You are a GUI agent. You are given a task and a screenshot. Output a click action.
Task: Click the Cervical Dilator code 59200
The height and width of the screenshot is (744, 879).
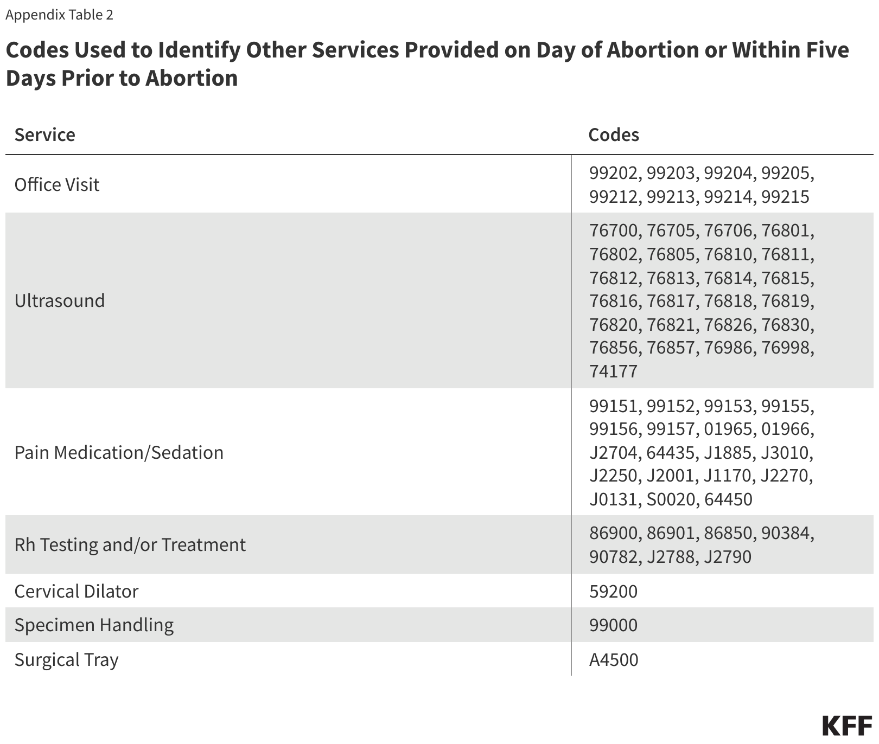coord(613,591)
